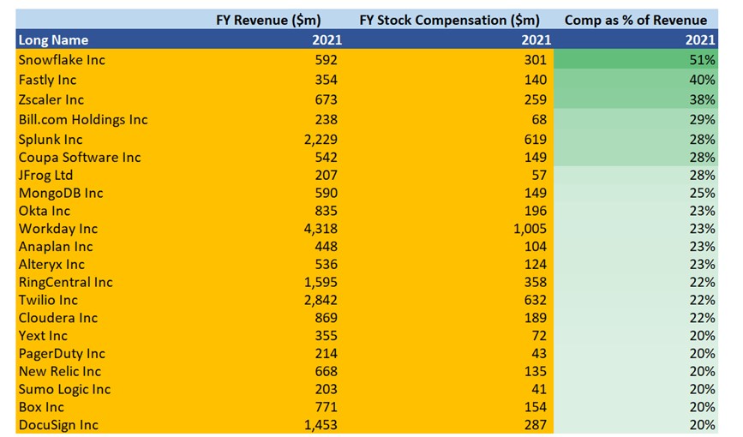Screen dimensions: 743x437
Task: Select the 'Bill.com Holdings Inc' cell
Action: [x=83, y=119]
